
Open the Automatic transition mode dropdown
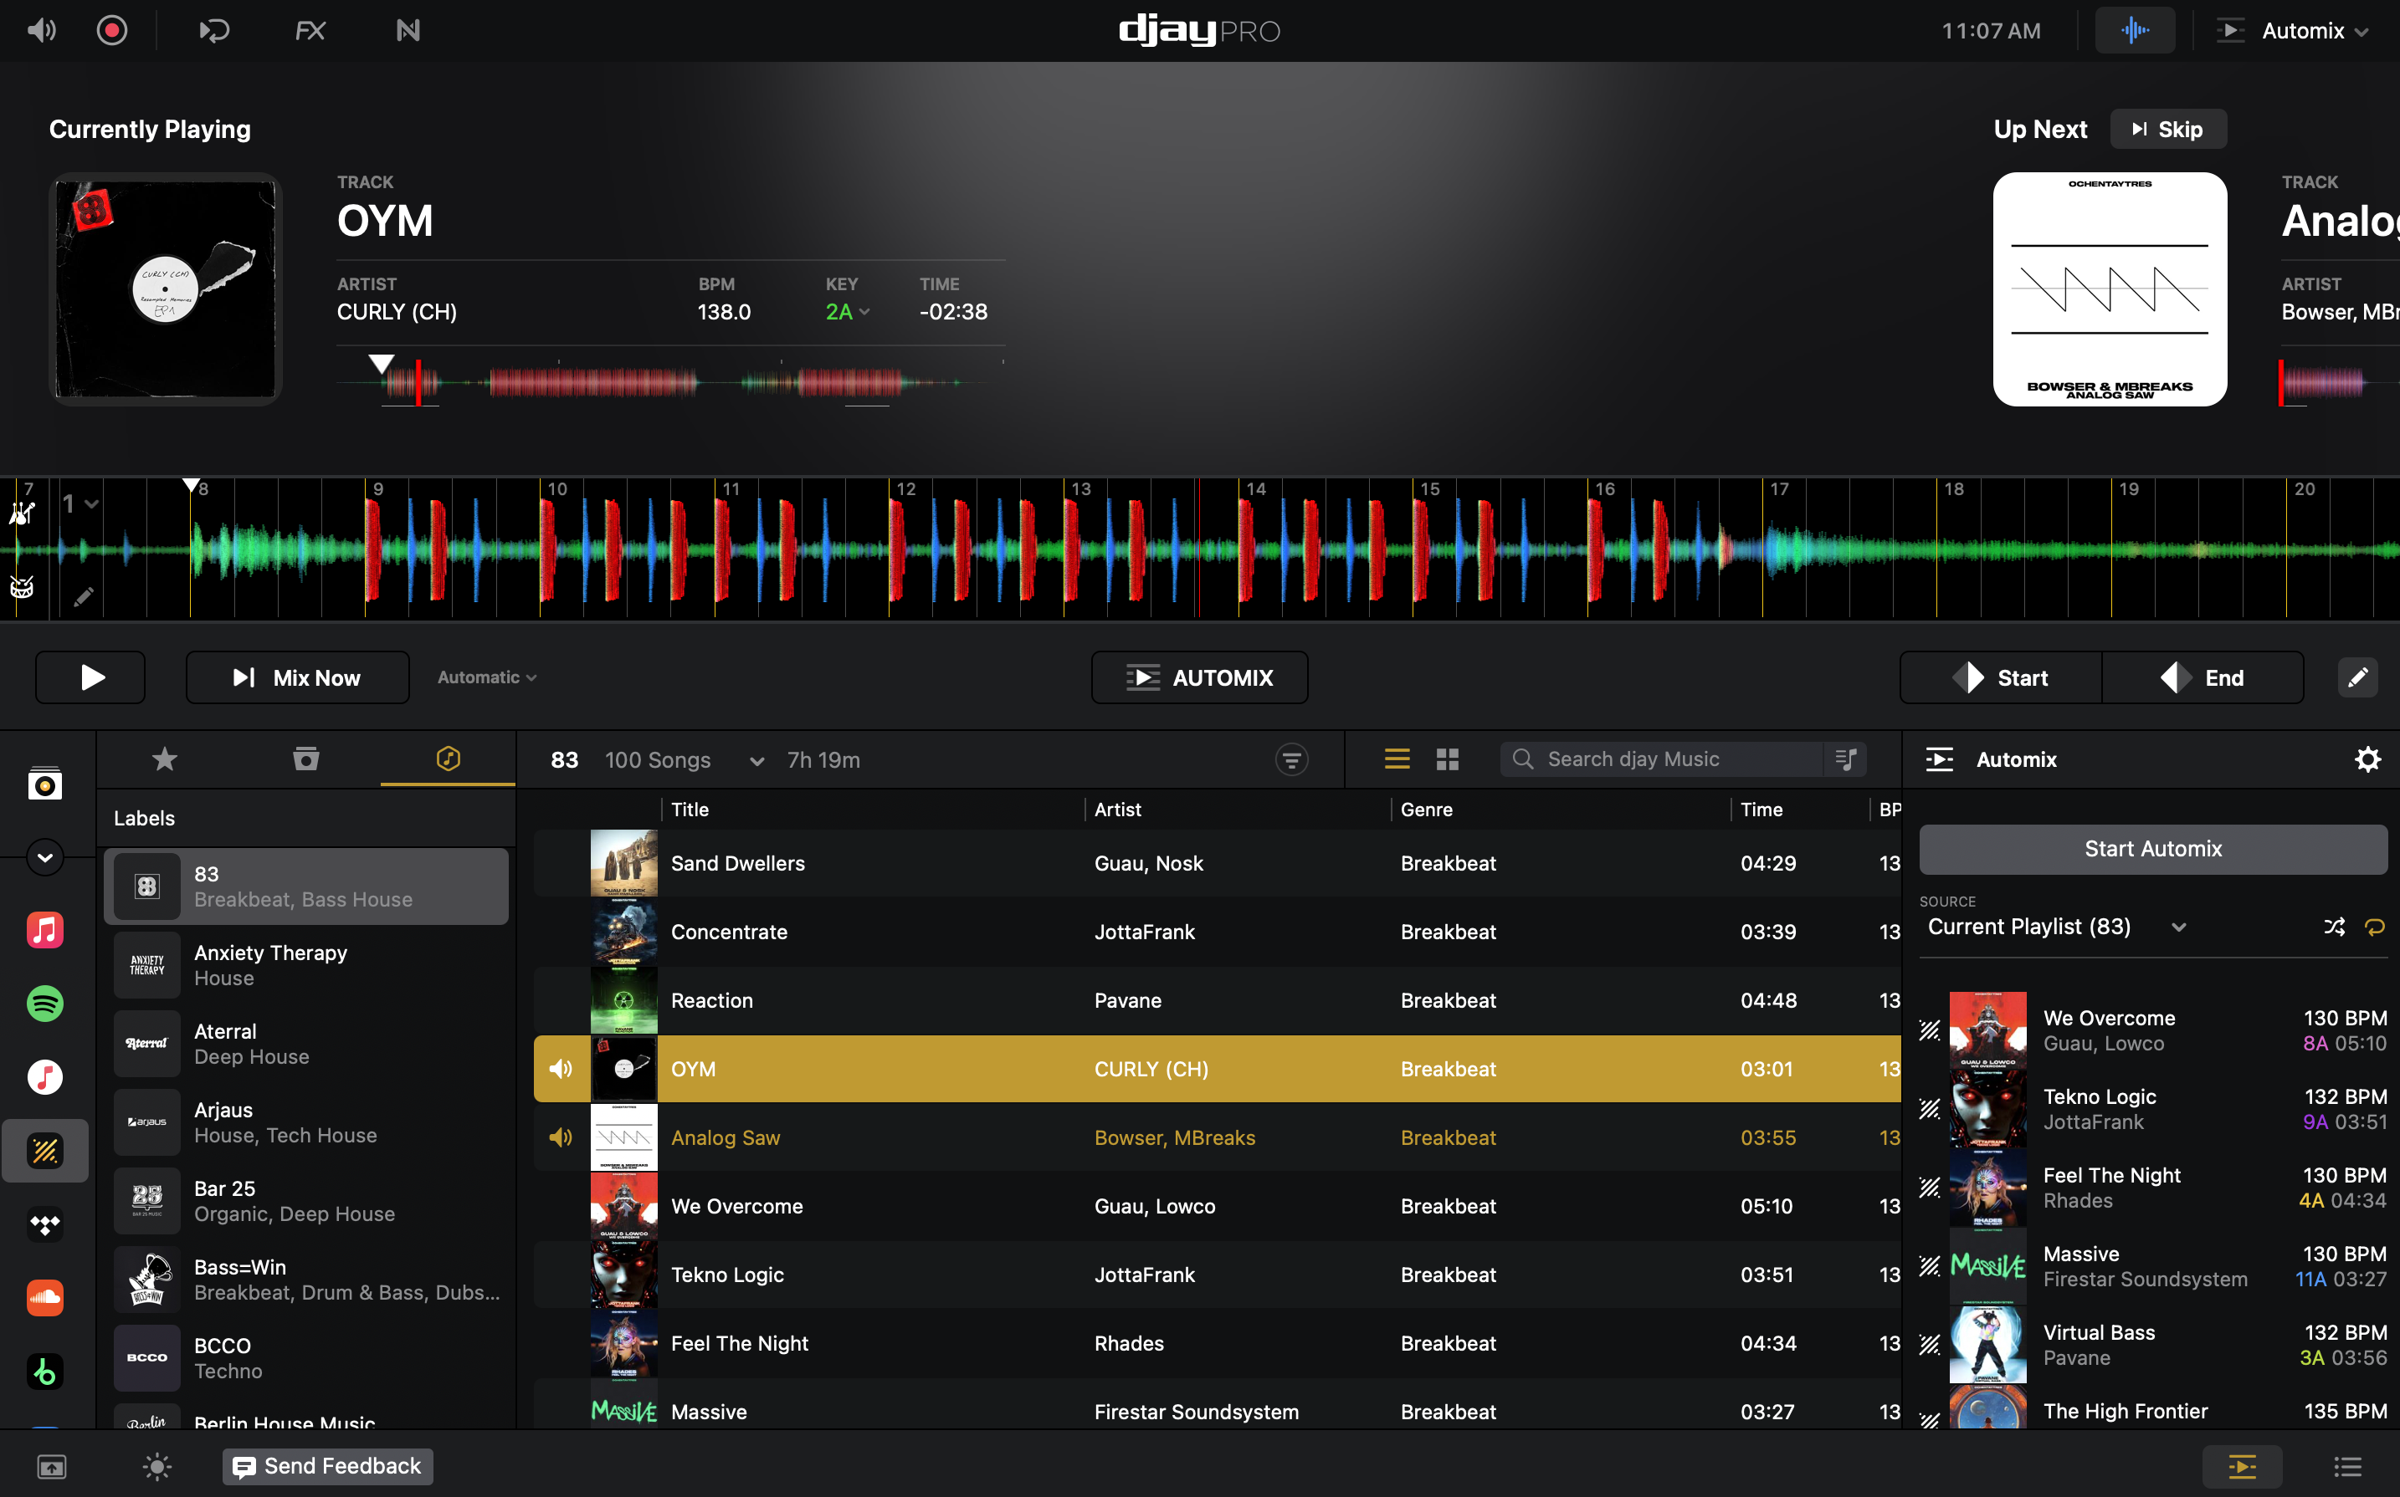pyautogui.click(x=485, y=677)
